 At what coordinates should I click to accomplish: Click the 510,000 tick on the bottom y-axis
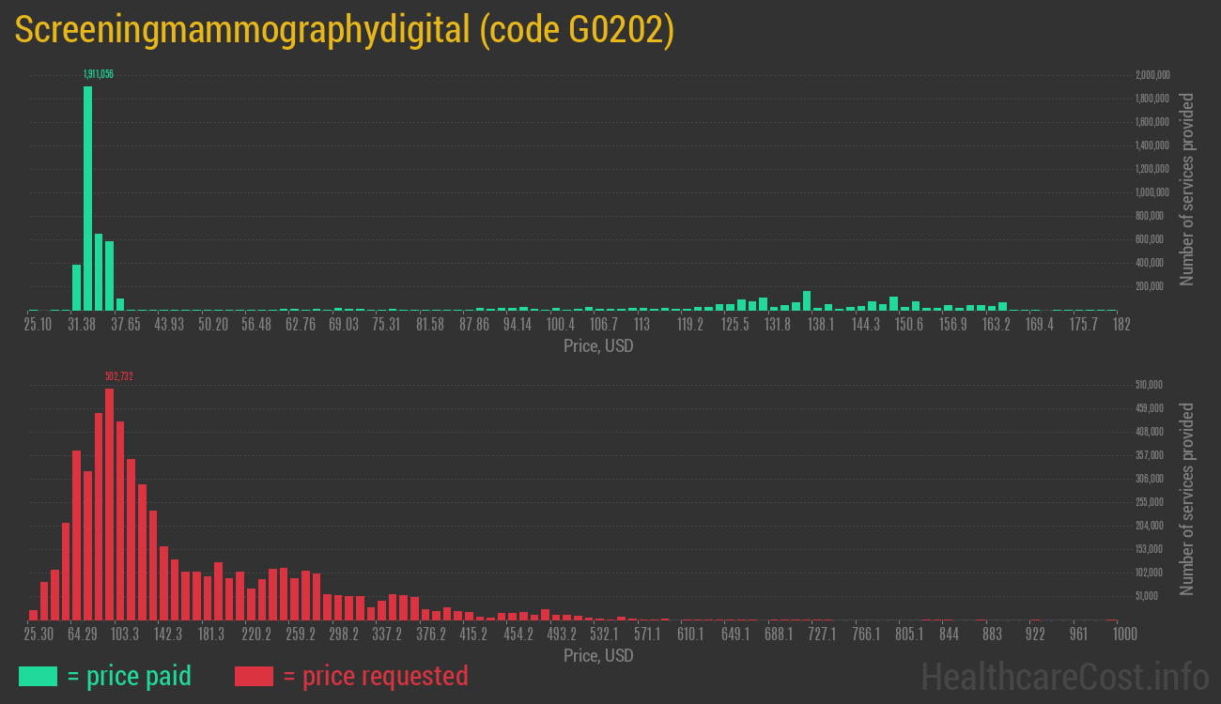[1150, 385]
